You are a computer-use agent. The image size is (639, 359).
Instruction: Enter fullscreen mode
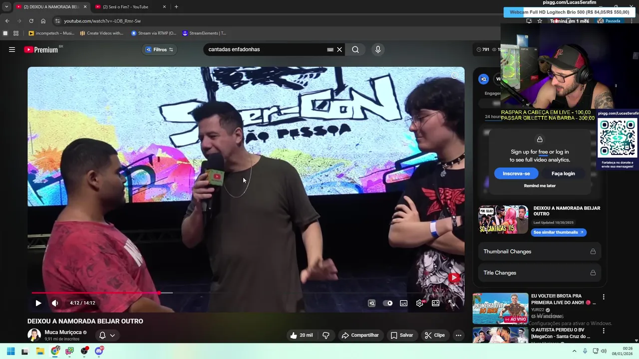pos(452,303)
